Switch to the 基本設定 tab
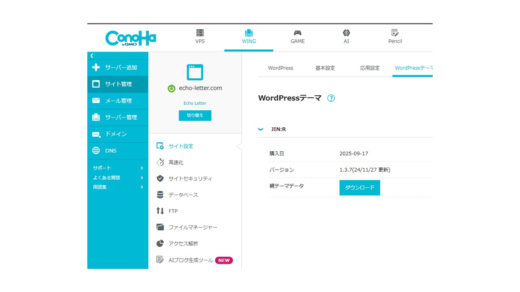 point(325,68)
